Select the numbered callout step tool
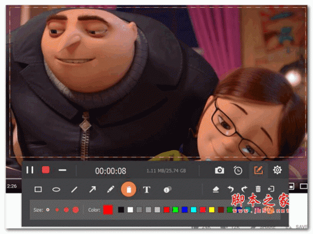Image resolution: width=313 pixels, height=234 pixels. coord(167,190)
